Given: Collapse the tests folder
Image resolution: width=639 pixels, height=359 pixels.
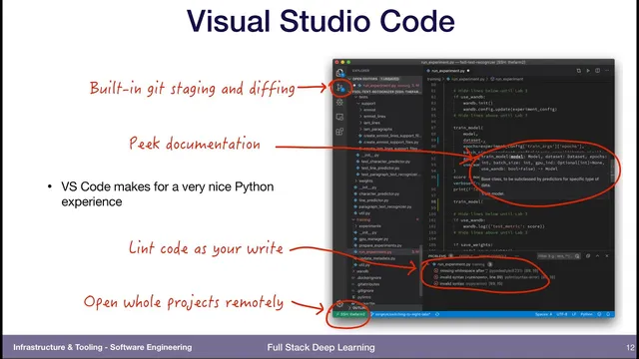Looking at the screenshot, I should click(x=363, y=97).
